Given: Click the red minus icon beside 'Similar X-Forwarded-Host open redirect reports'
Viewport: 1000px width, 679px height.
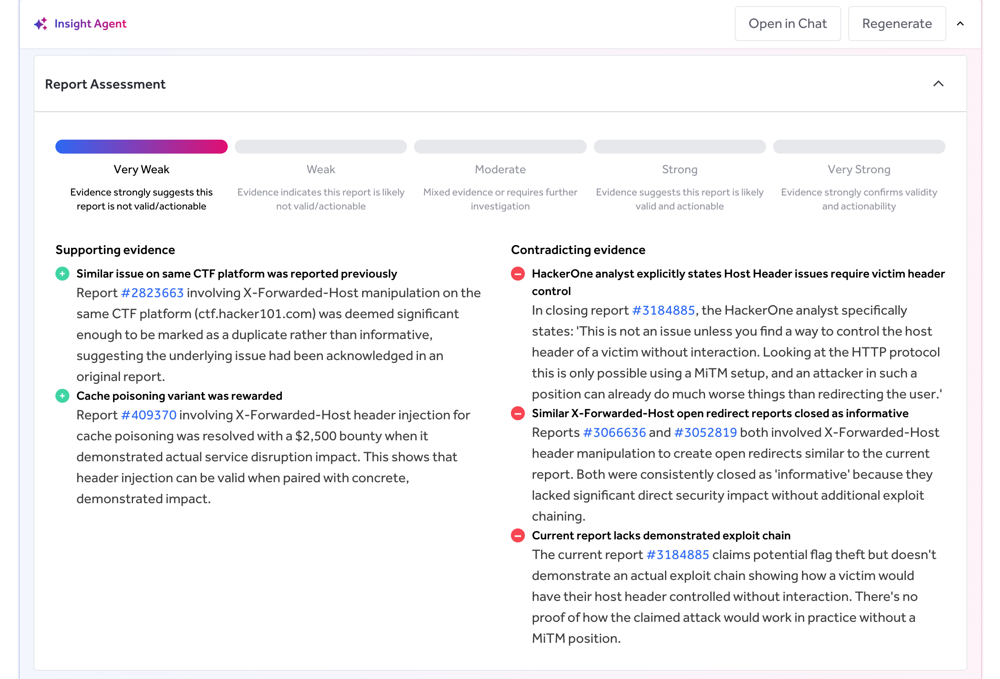Looking at the screenshot, I should click(x=518, y=413).
